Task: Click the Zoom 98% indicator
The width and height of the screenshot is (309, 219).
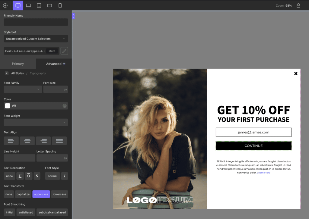Action: click(x=284, y=5)
